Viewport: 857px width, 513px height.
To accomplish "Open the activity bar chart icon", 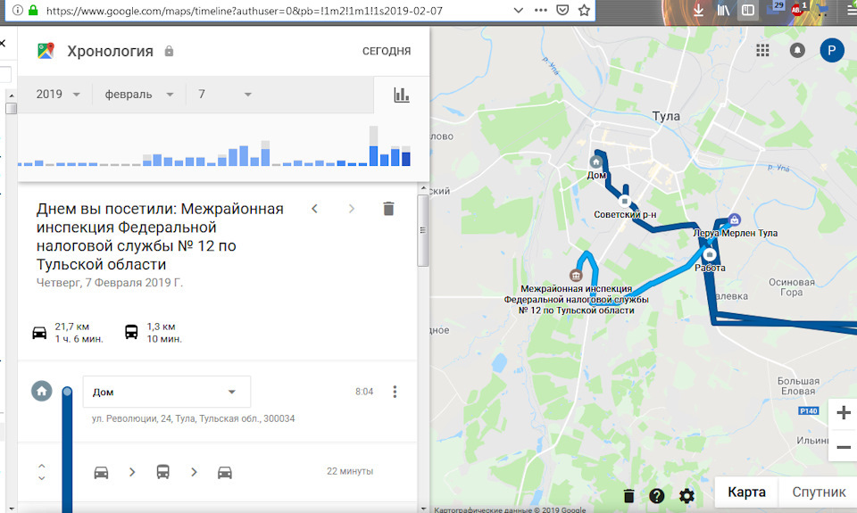I will [402, 95].
